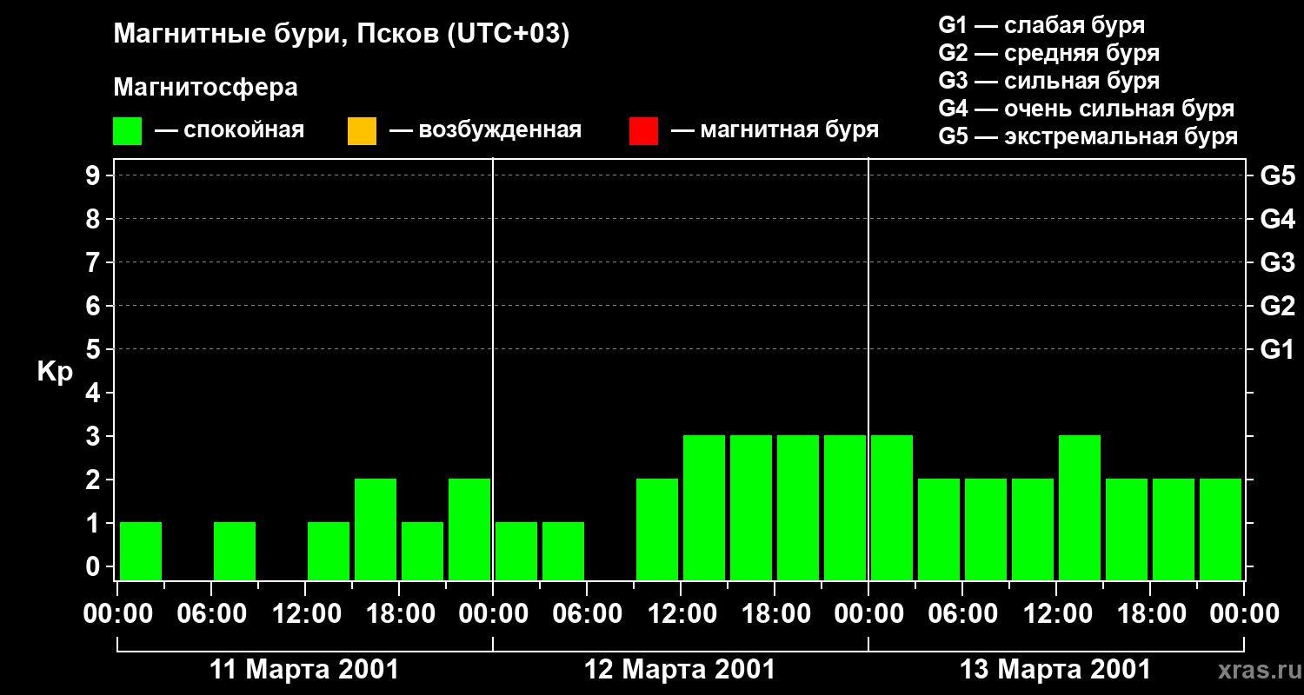Click the G1 label on the right axis

tap(1277, 349)
